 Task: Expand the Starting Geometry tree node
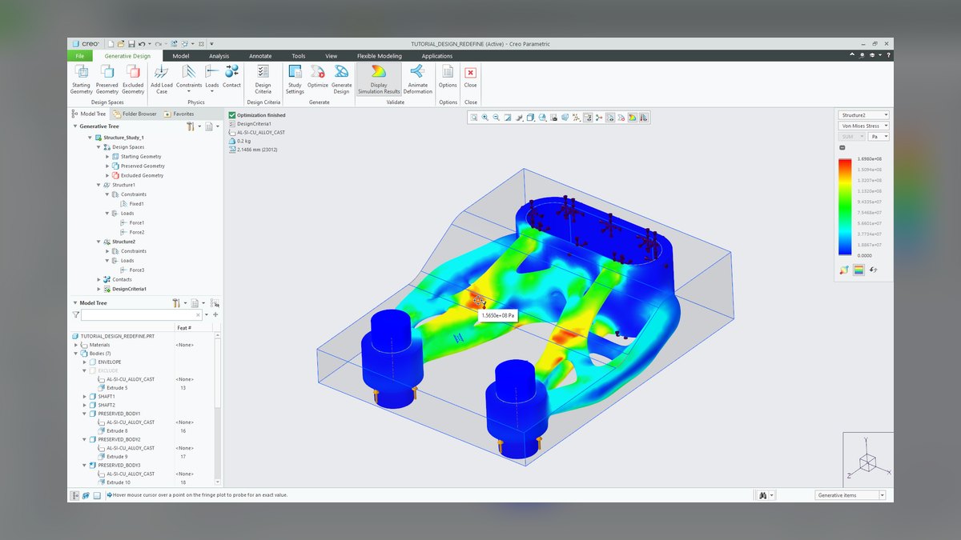[x=107, y=157]
